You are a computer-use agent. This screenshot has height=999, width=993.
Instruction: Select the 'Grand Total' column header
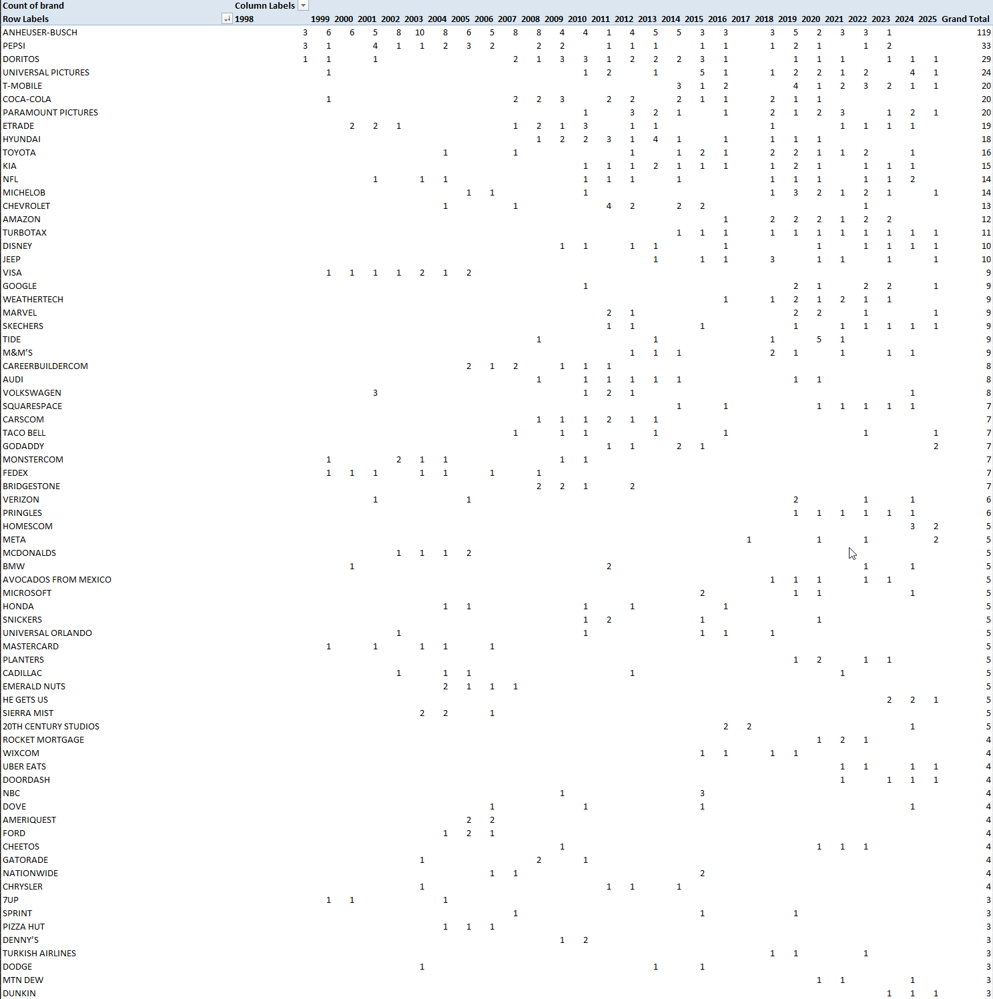966,19
